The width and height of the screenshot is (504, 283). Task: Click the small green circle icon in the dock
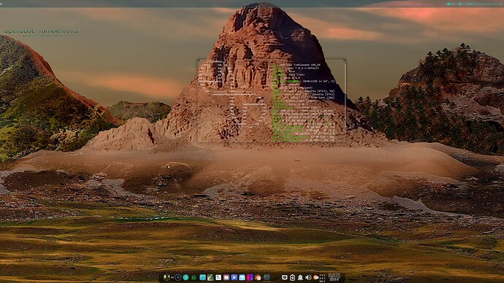pyautogui.click(x=194, y=277)
